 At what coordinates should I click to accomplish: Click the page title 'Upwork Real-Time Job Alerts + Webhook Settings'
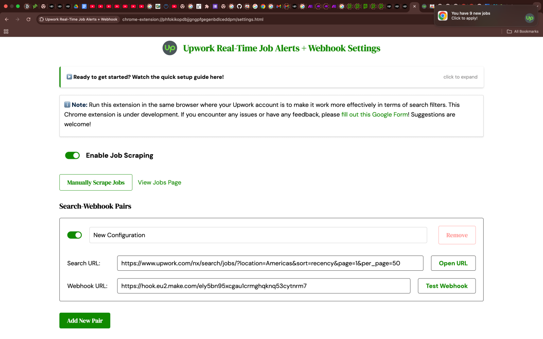(x=282, y=48)
